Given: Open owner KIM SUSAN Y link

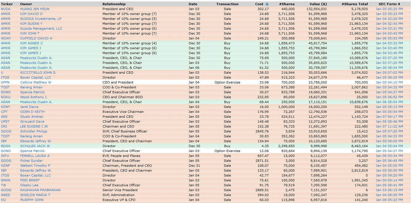Looking at the screenshot, I should [31, 24].
